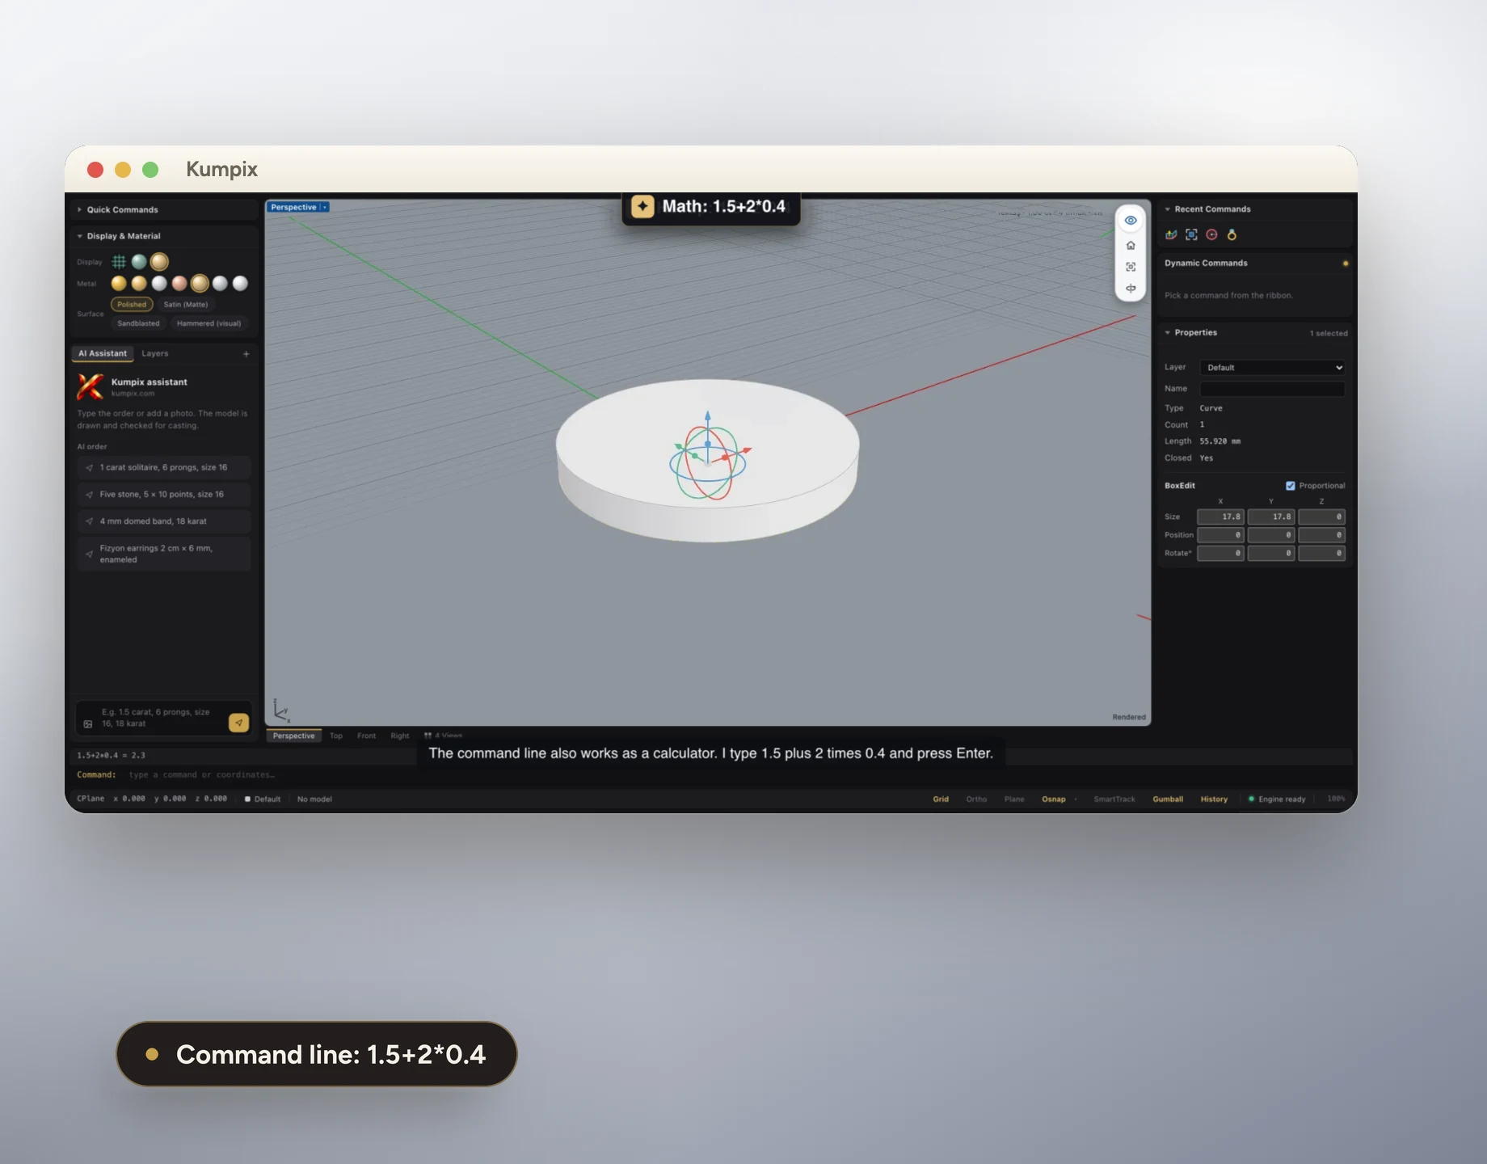The width and height of the screenshot is (1487, 1164).
Task: Select the Satin (Matte) surface button
Action: (186, 305)
